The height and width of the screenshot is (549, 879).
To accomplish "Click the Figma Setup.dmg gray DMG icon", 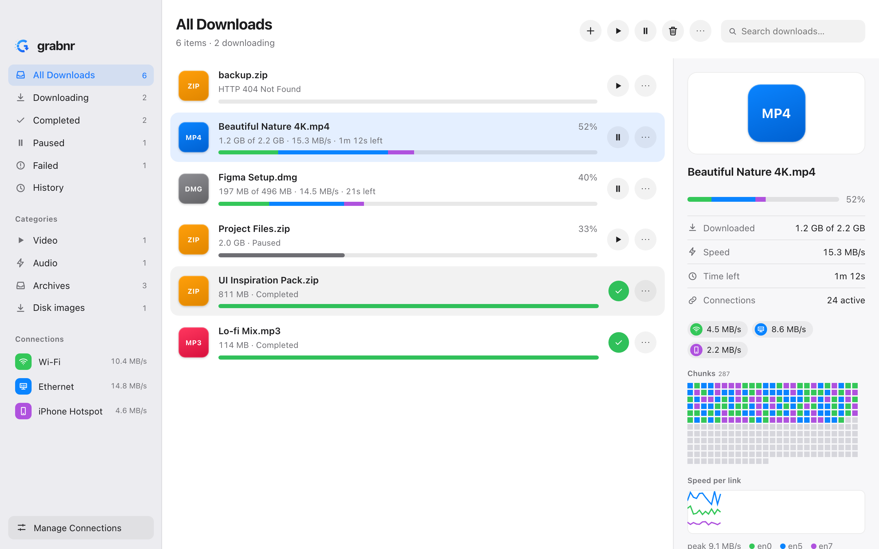I will tap(194, 189).
